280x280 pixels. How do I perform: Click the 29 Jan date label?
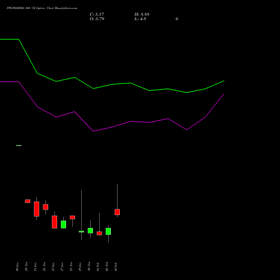(80, 267)
